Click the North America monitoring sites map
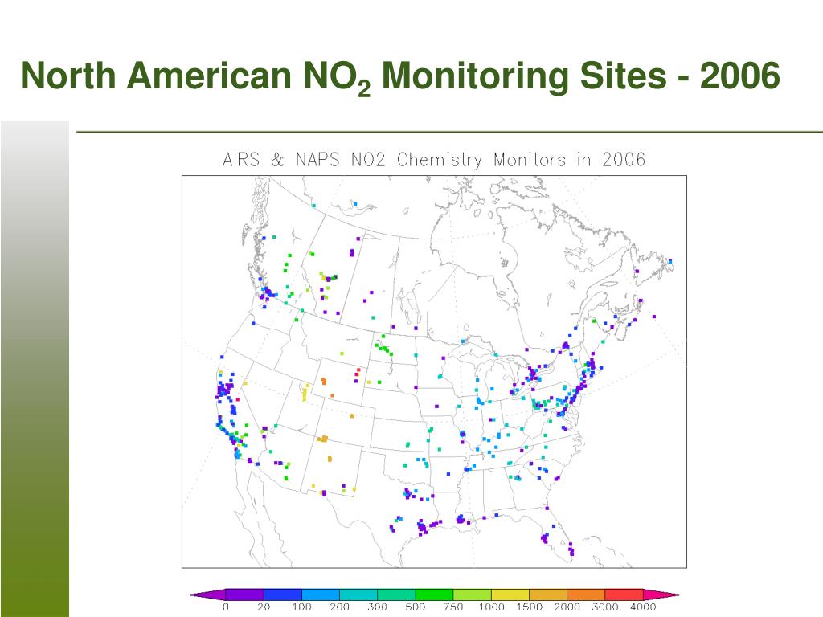 (434, 371)
